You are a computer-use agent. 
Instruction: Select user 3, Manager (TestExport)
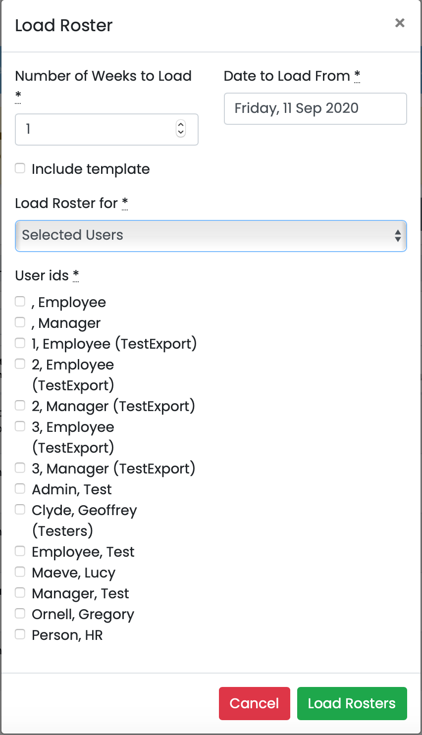tap(20, 468)
